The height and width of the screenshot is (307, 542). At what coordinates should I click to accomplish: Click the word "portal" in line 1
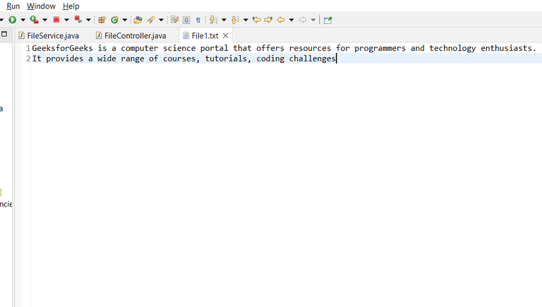tap(215, 49)
